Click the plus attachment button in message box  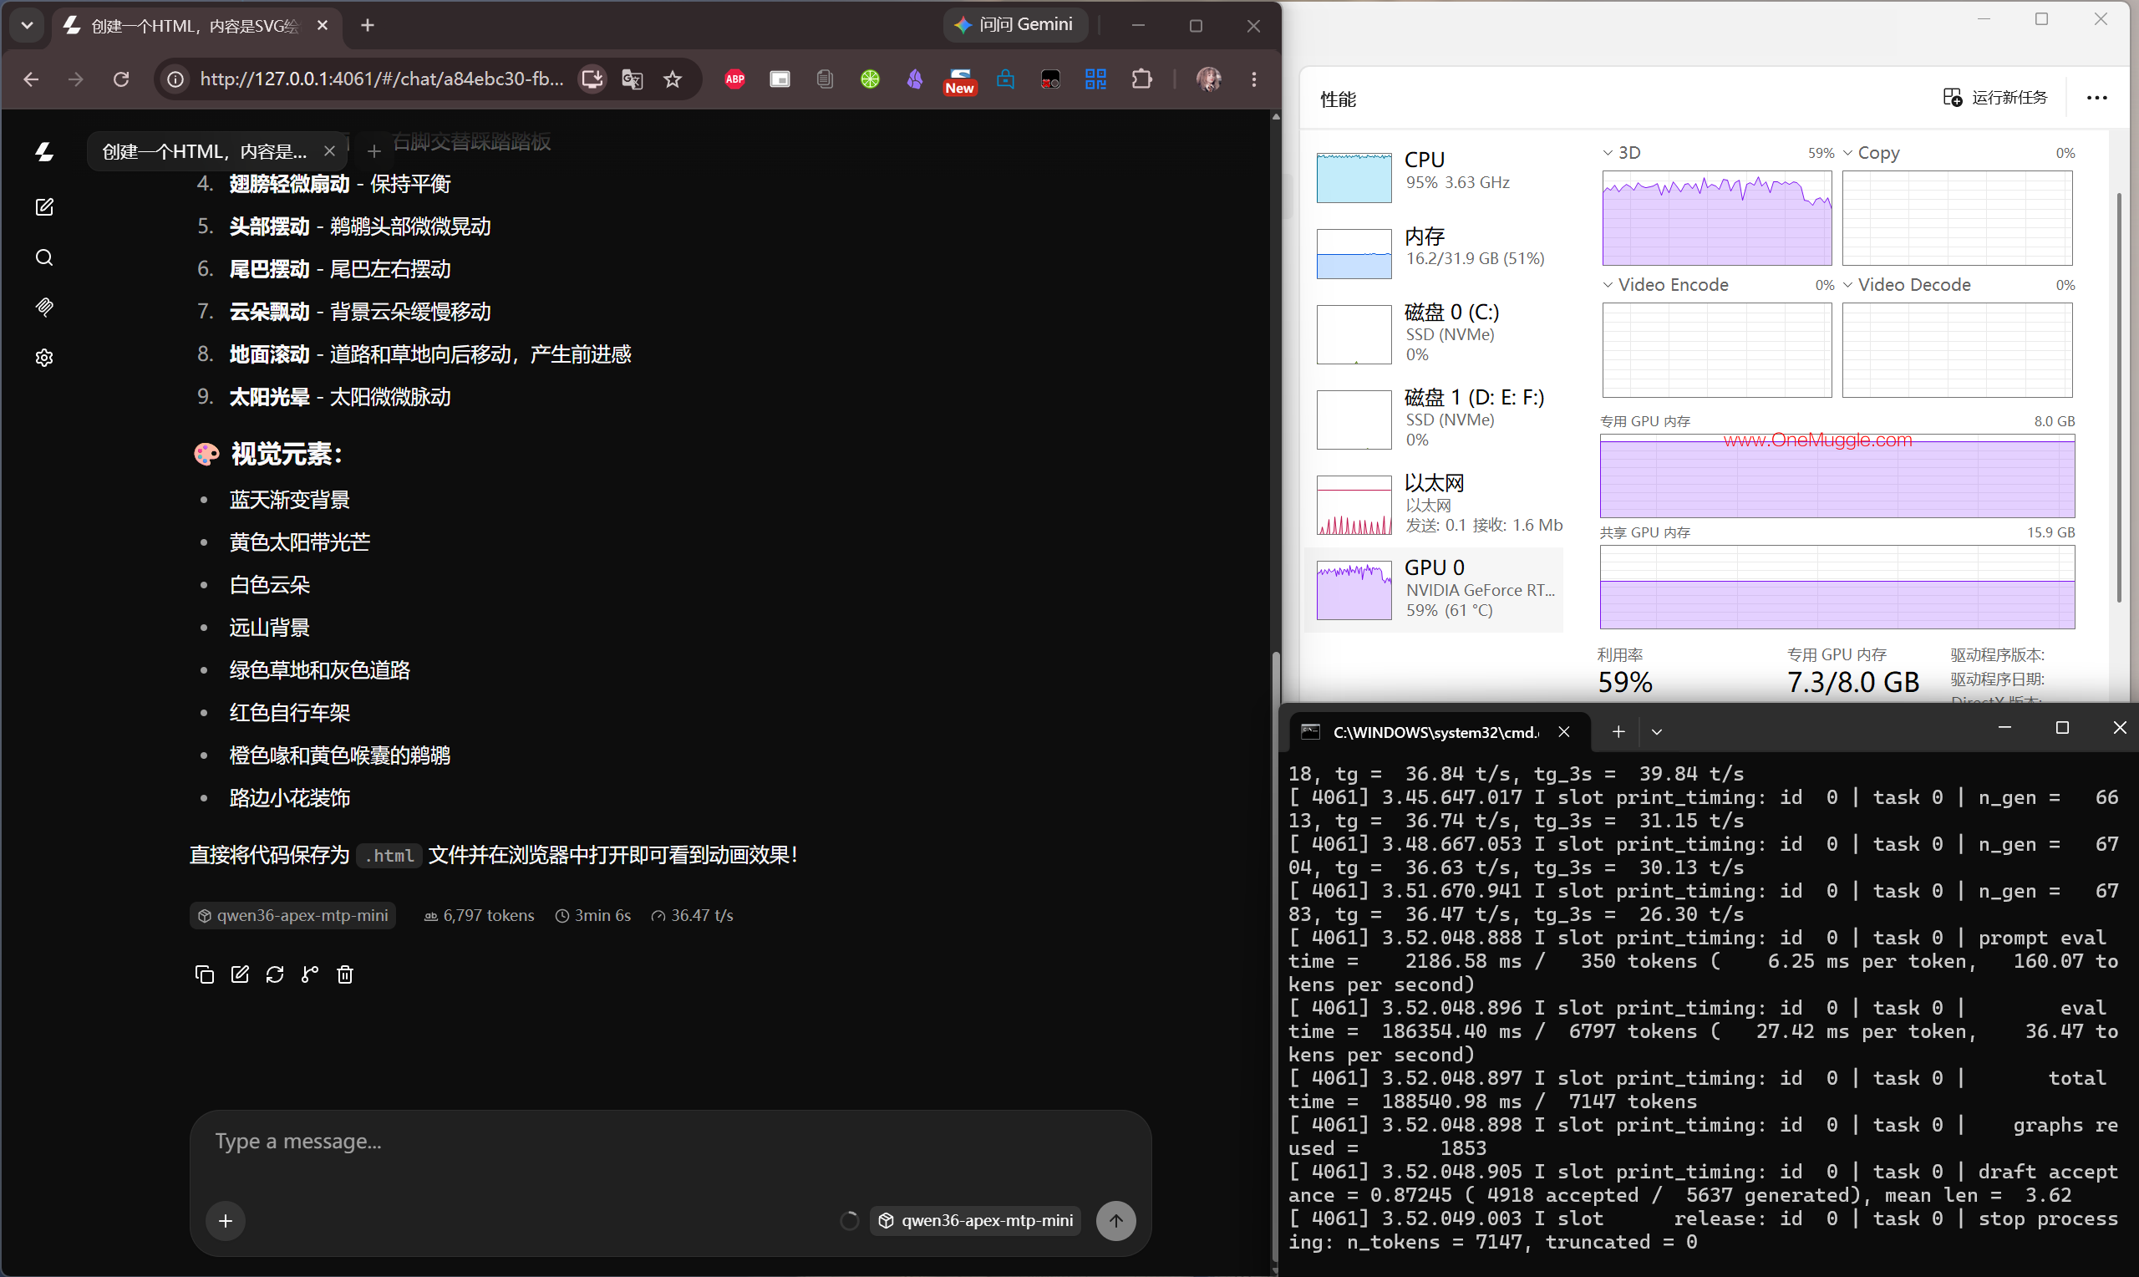pos(226,1220)
